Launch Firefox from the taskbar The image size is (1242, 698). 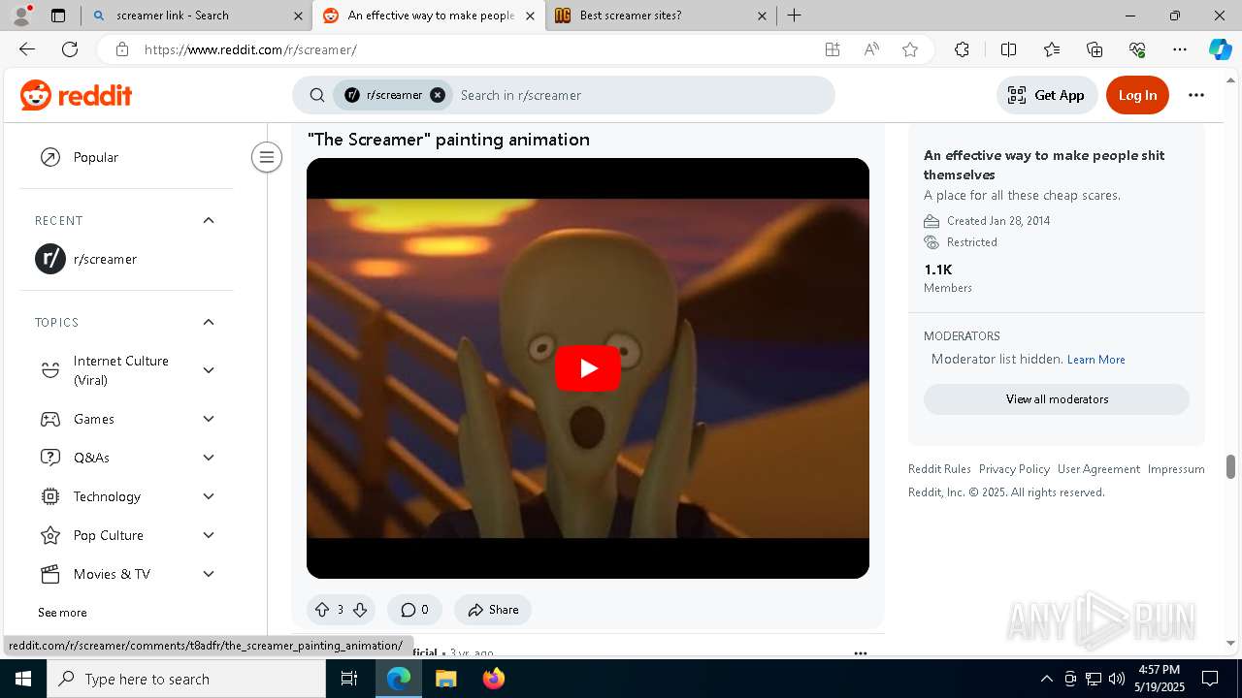click(494, 679)
